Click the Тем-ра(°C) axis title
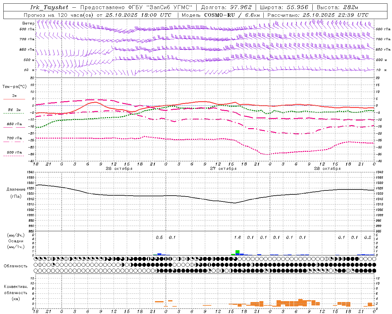Viewport: 392px width, 314px height. point(14,87)
